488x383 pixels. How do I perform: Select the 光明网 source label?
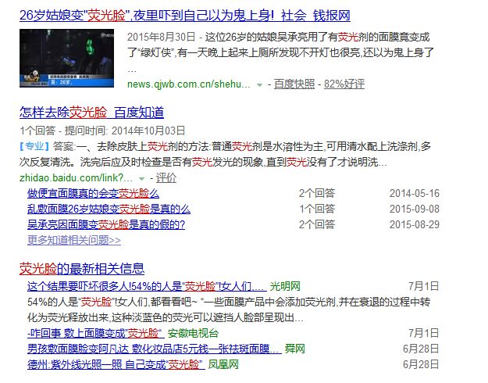(x=285, y=286)
